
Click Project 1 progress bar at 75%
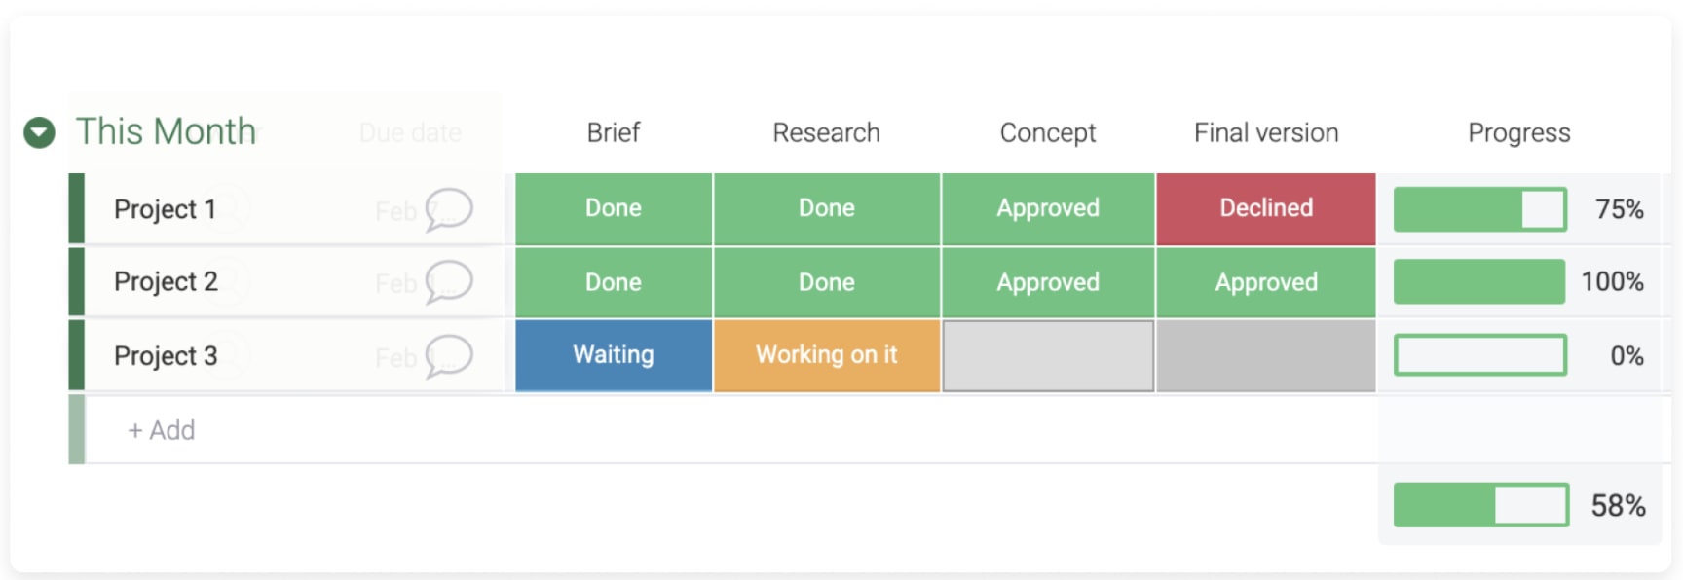click(x=1480, y=209)
